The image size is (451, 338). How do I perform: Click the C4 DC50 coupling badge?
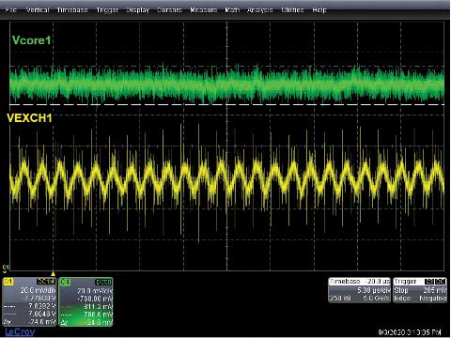(103, 283)
